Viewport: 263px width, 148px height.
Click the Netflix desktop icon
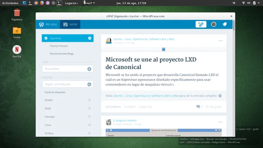pos(17,51)
